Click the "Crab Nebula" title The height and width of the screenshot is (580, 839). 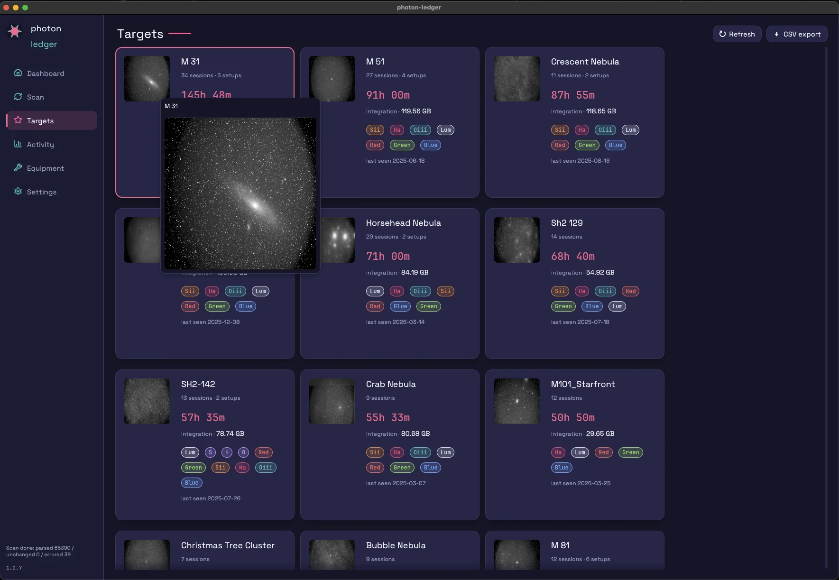click(391, 384)
